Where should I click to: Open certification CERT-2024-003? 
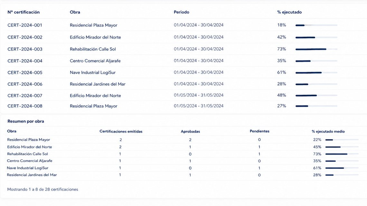coord(25,49)
